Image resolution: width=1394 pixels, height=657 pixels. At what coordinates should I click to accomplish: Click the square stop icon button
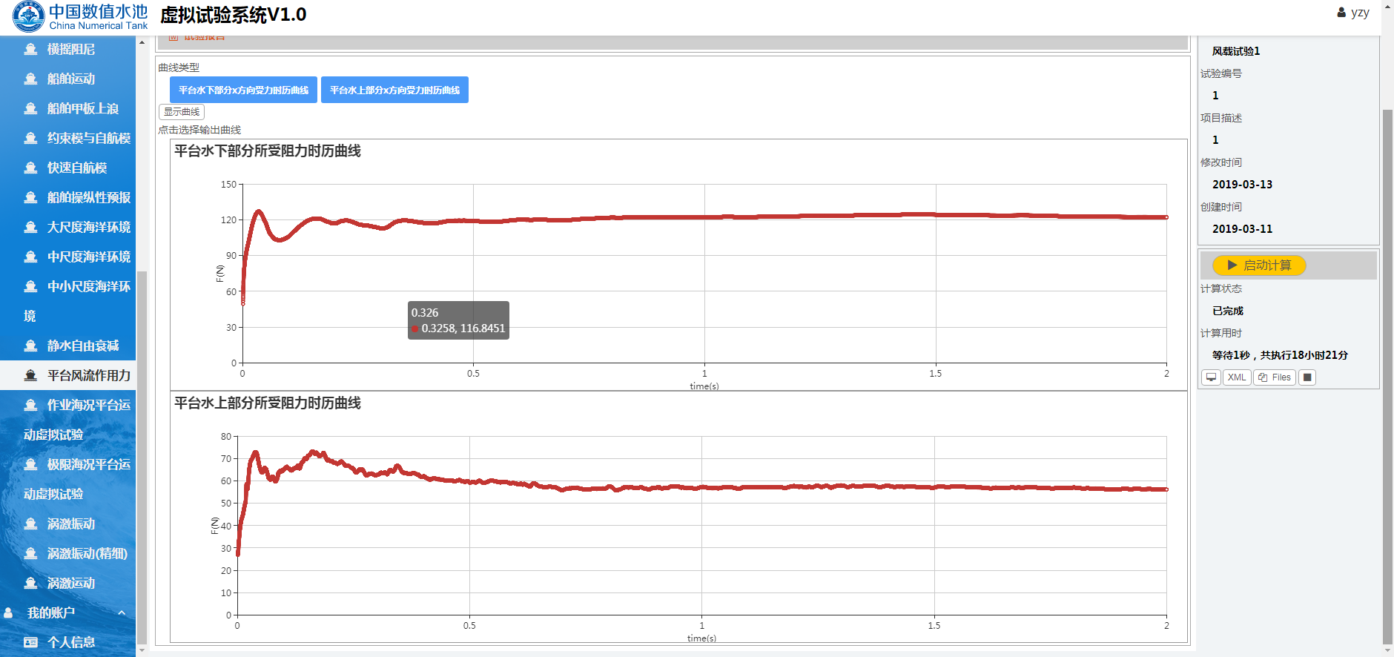(1307, 377)
